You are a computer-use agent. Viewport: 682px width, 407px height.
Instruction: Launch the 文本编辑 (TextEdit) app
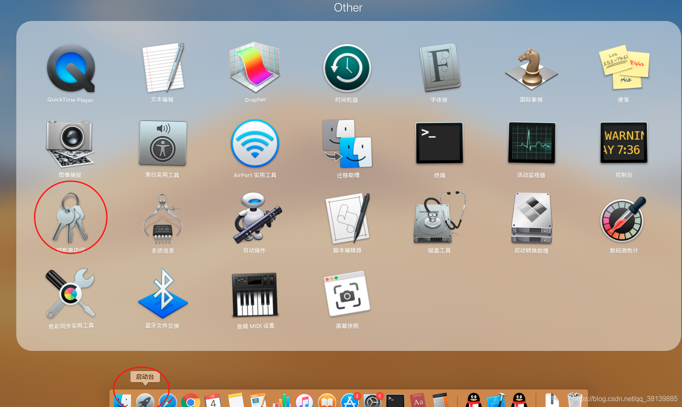163,67
